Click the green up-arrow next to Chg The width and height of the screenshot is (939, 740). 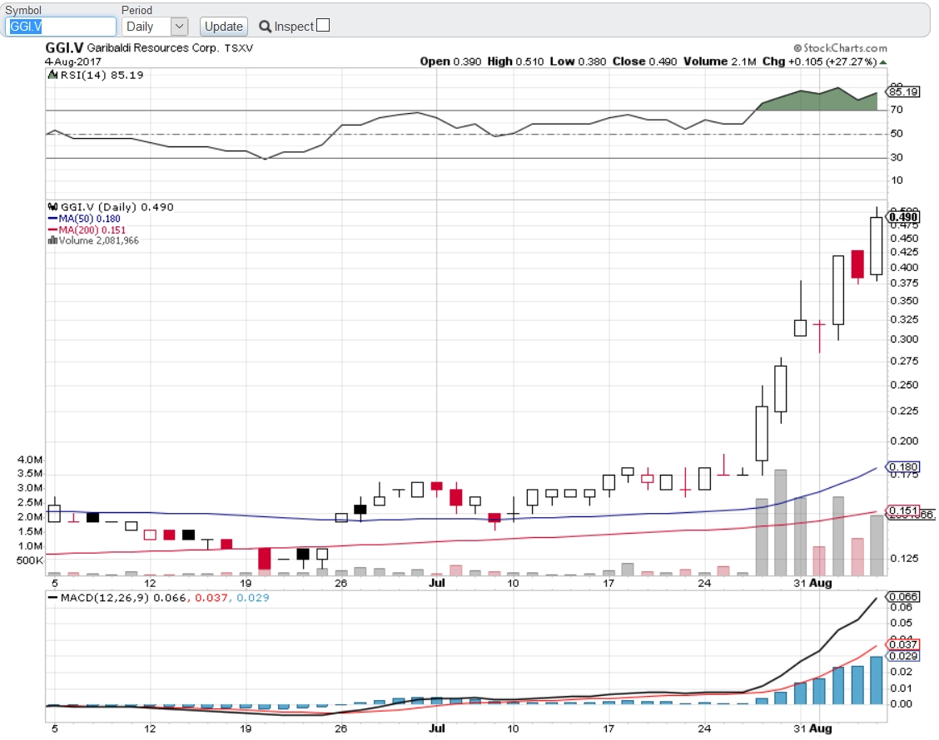[883, 62]
